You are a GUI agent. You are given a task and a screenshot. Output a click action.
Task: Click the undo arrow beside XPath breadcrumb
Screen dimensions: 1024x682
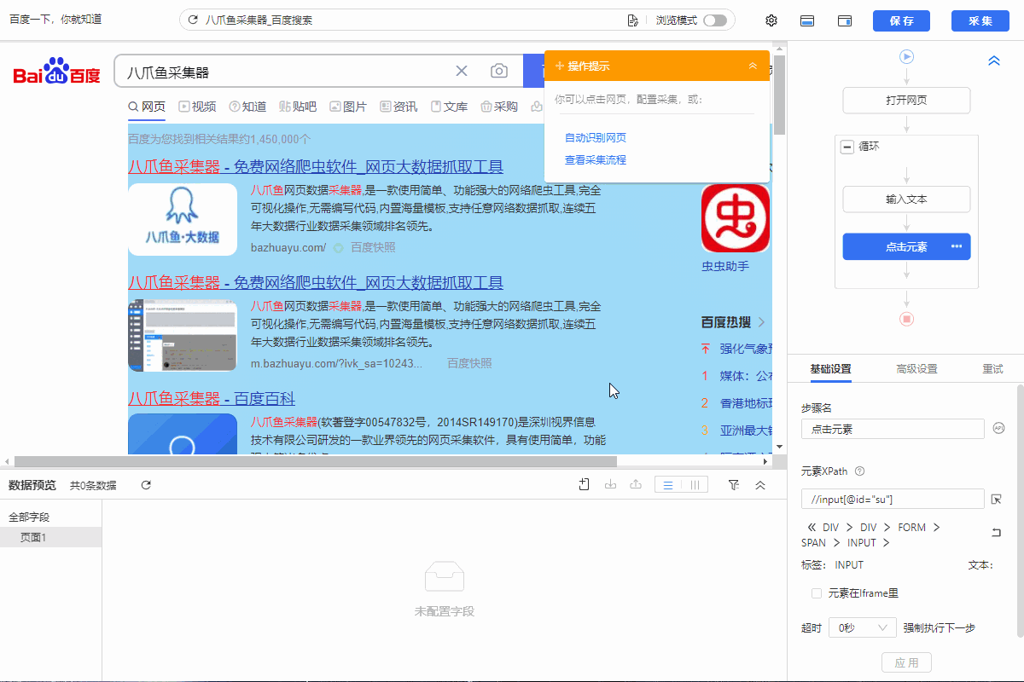(x=996, y=533)
